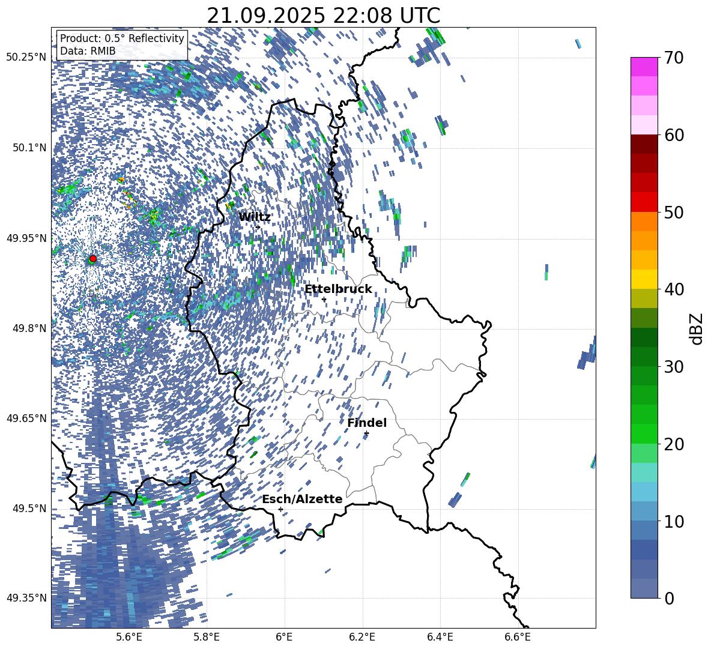Click the Ettelbruck location cross marker
711x649 pixels.
(324, 299)
